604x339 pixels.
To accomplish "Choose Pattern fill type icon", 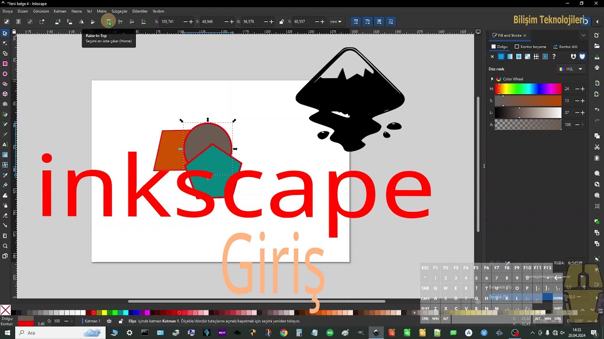I will tap(536, 56).
